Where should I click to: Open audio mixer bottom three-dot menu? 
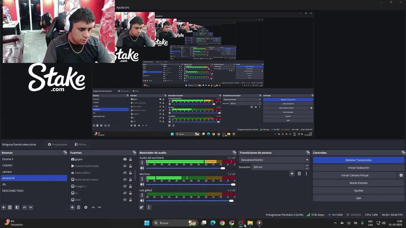tap(149, 207)
